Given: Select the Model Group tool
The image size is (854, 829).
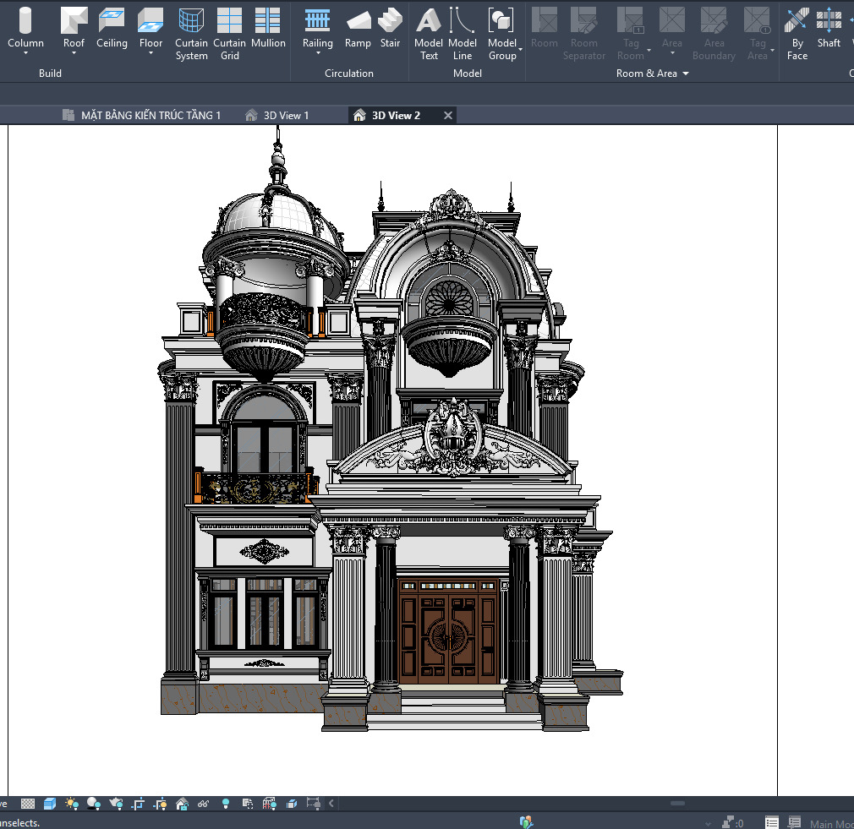Looking at the screenshot, I should [x=501, y=34].
